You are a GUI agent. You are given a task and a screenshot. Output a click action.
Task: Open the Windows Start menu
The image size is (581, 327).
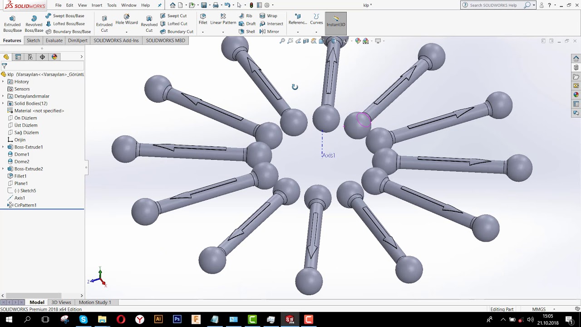(x=9, y=320)
